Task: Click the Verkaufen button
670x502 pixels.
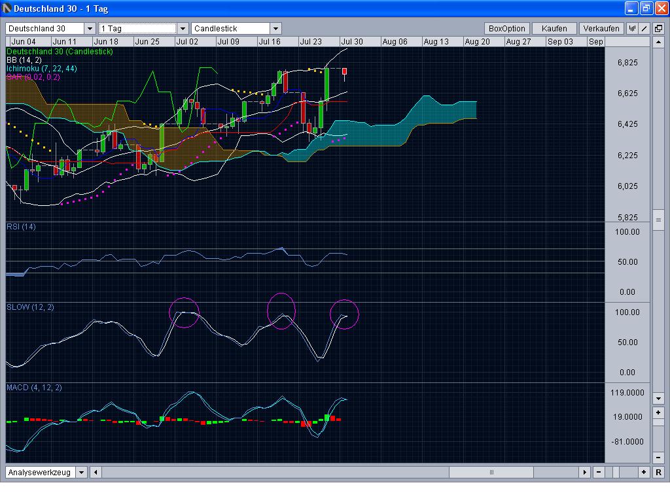Action: pos(601,29)
